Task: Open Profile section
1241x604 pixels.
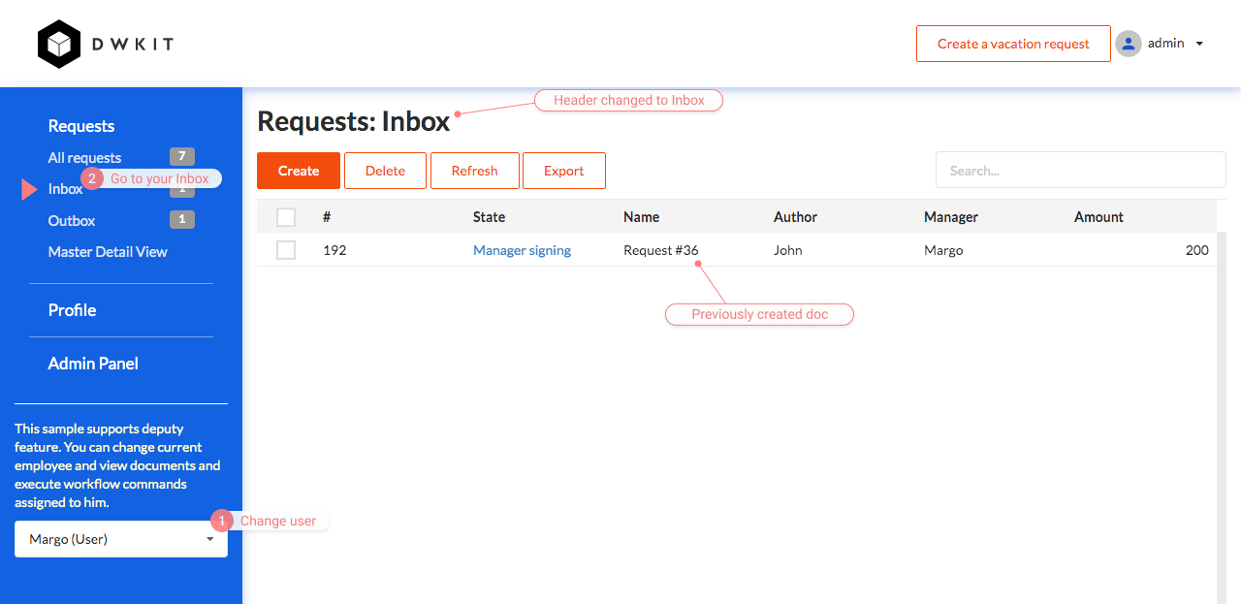Action: [x=72, y=310]
